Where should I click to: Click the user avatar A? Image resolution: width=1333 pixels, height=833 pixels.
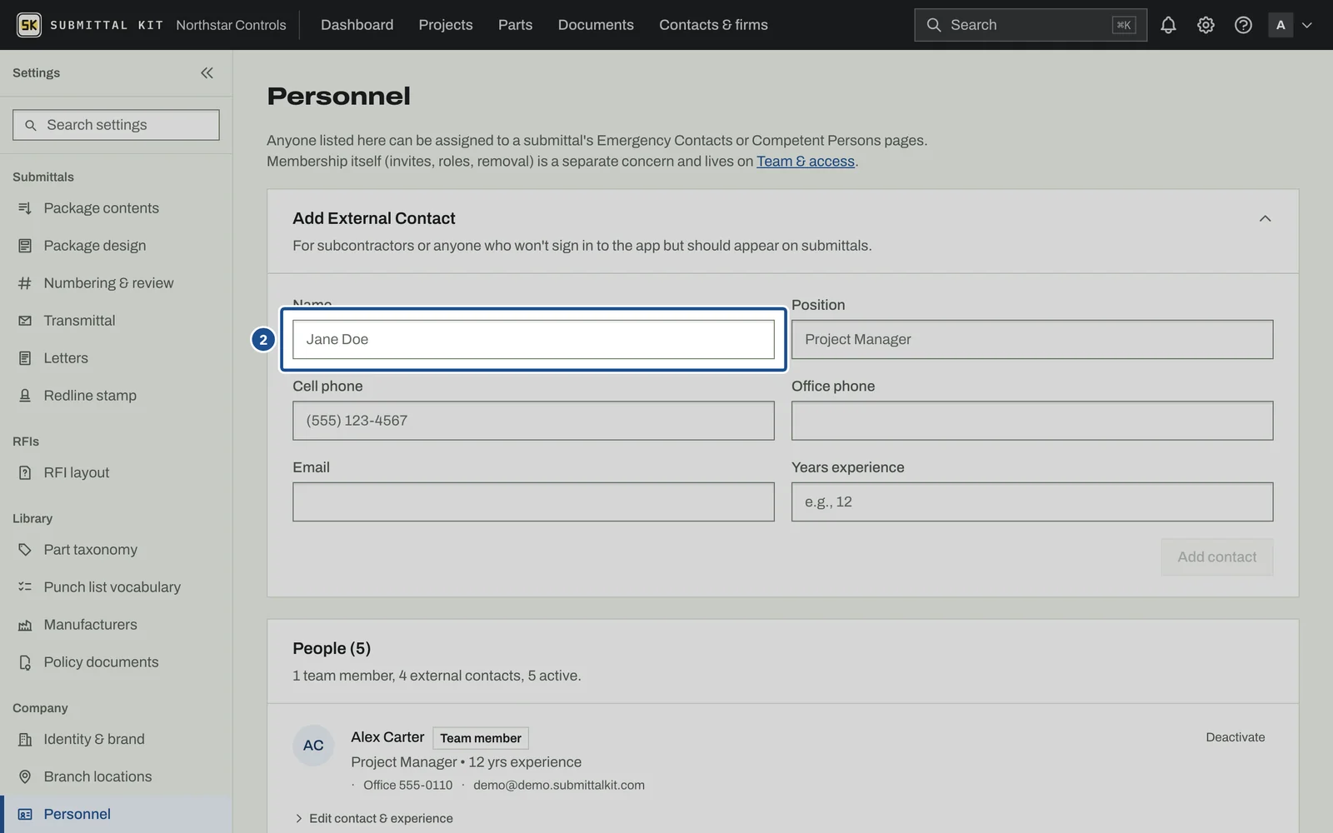tap(1281, 25)
